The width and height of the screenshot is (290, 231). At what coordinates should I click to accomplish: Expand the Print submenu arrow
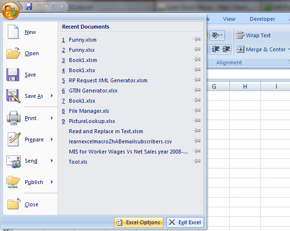pyautogui.click(x=52, y=118)
